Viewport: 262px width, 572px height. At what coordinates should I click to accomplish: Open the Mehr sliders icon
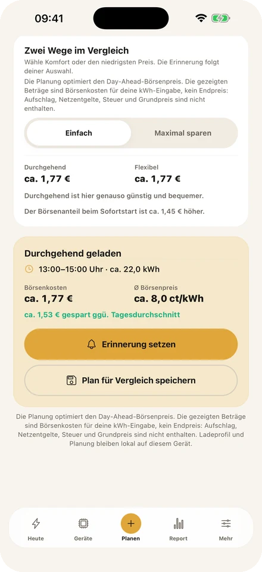click(226, 524)
